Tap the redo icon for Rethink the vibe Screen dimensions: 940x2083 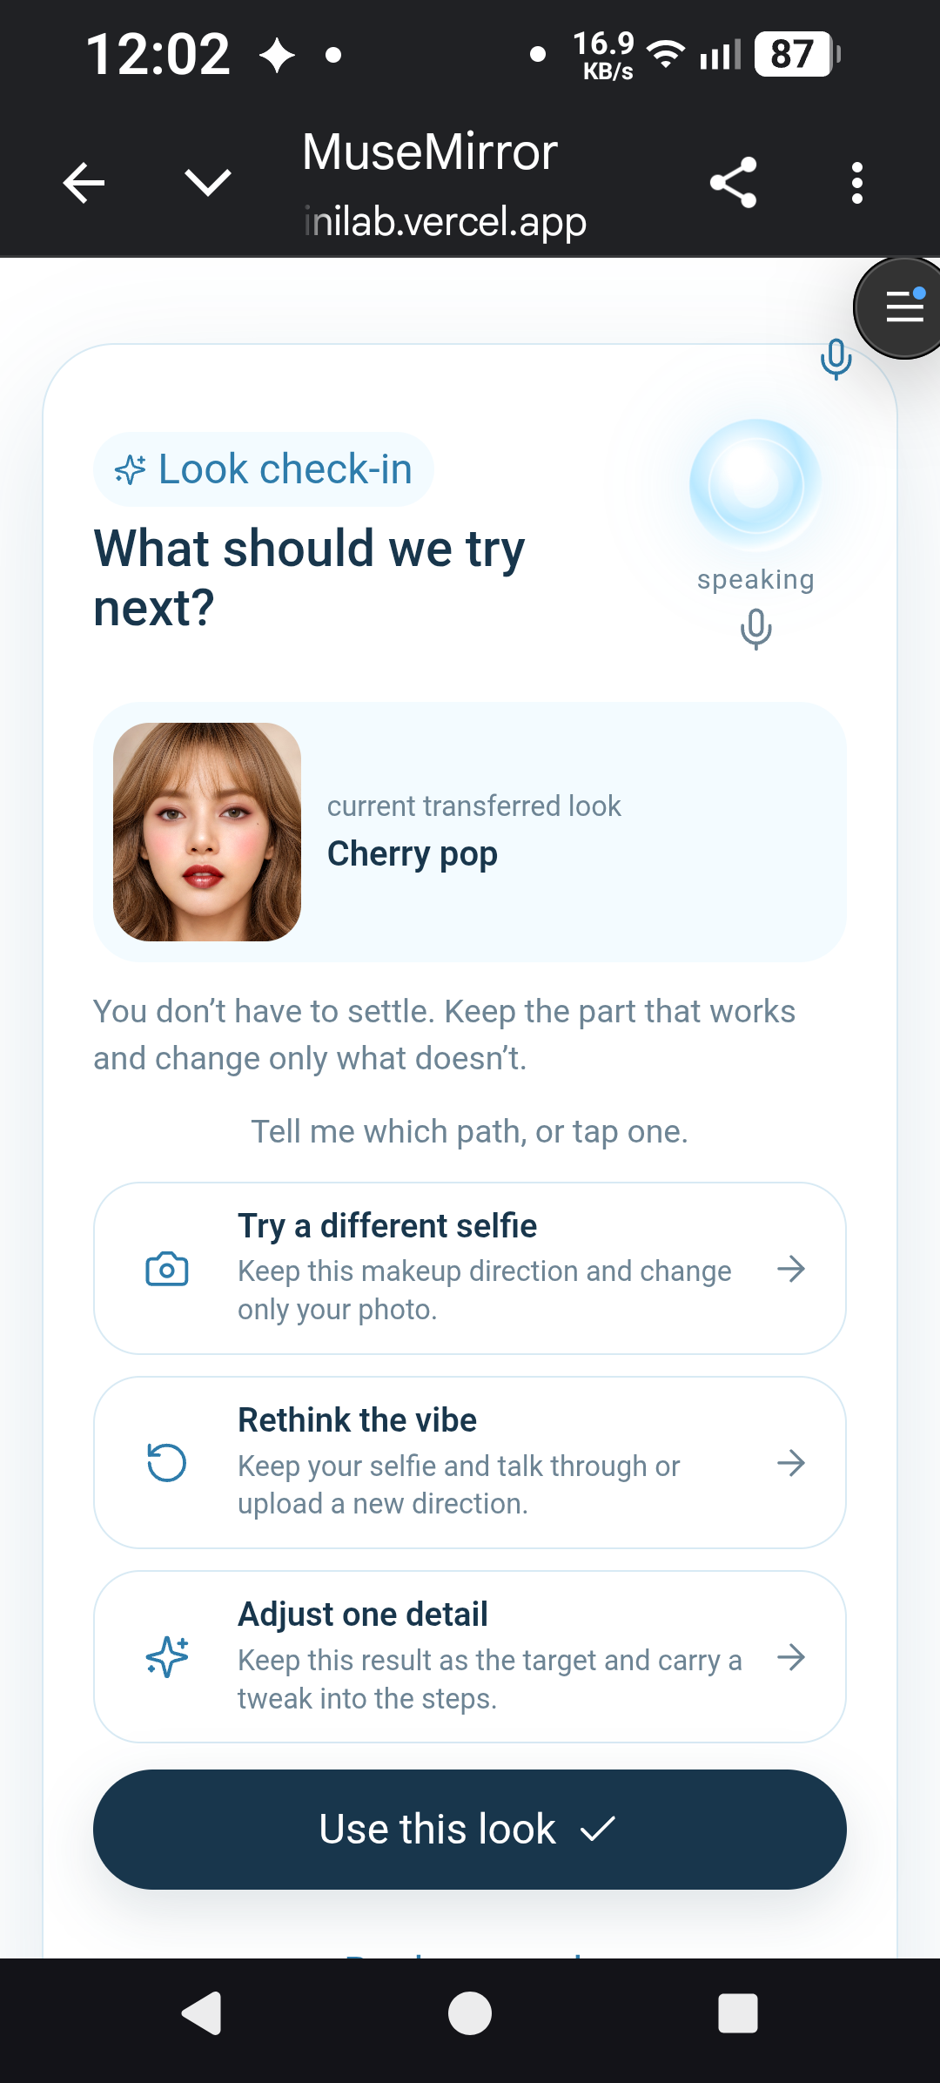coord(167,1463)
